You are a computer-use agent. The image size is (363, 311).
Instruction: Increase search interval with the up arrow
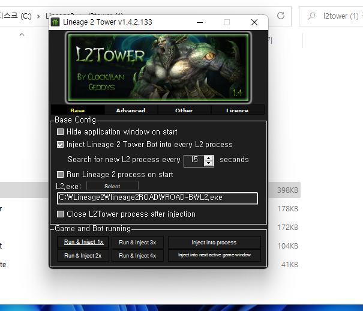(x=209, y=157)
